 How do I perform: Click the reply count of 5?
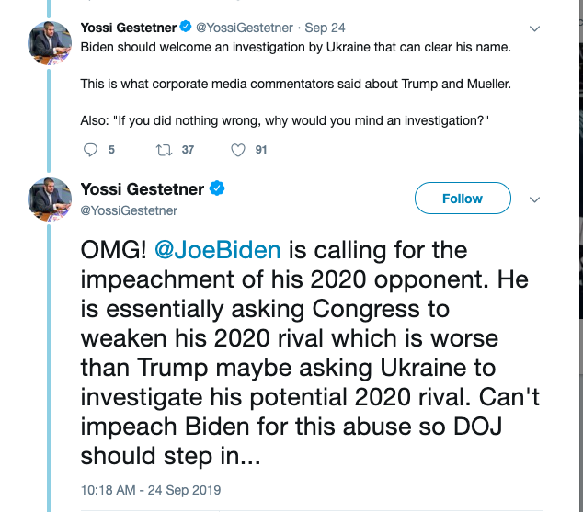[111, 150]
